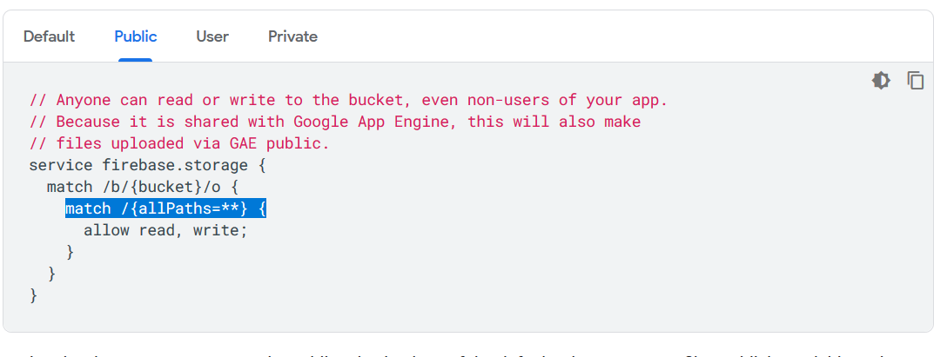The width and height of the screenshot is (947, 357).
Task: Click the "allow" keyword in the code
Action: click(x=106, y=230)
